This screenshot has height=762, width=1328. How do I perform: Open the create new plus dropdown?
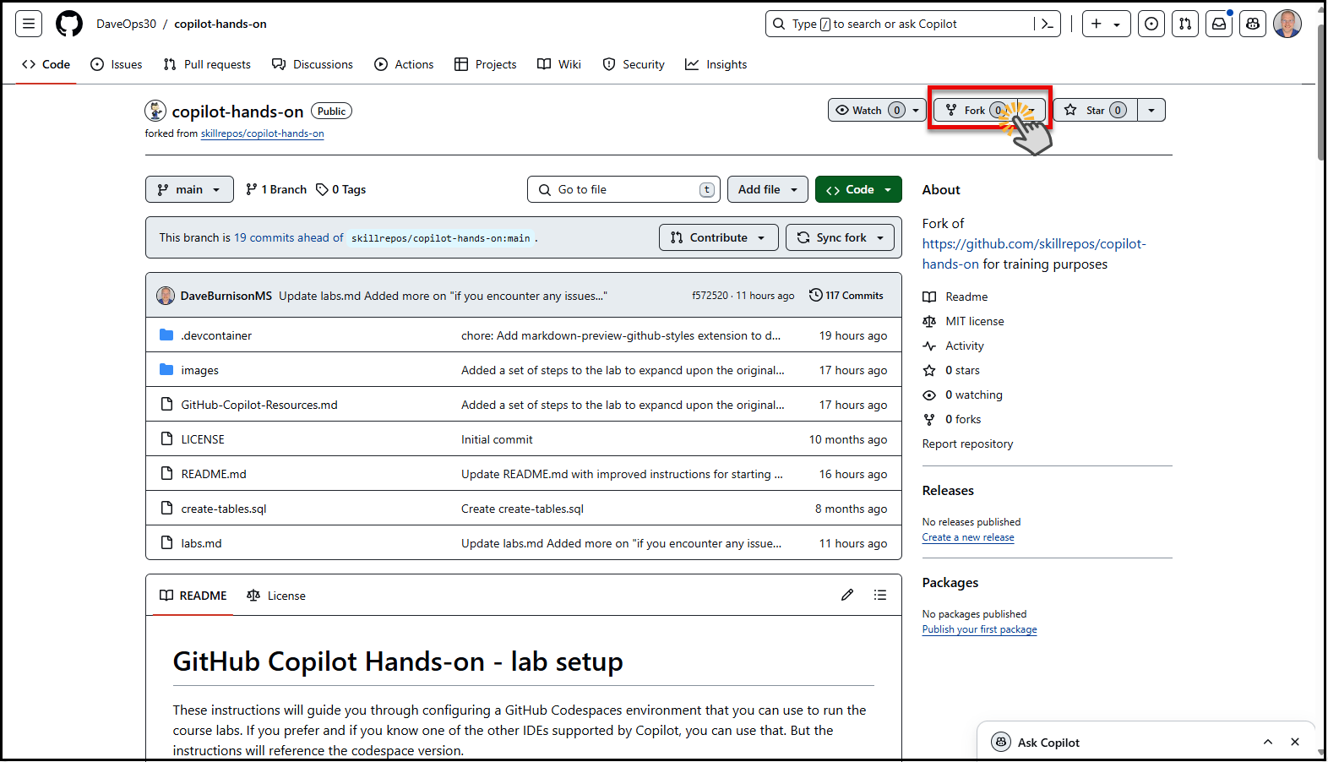(x=1106, y=24)
